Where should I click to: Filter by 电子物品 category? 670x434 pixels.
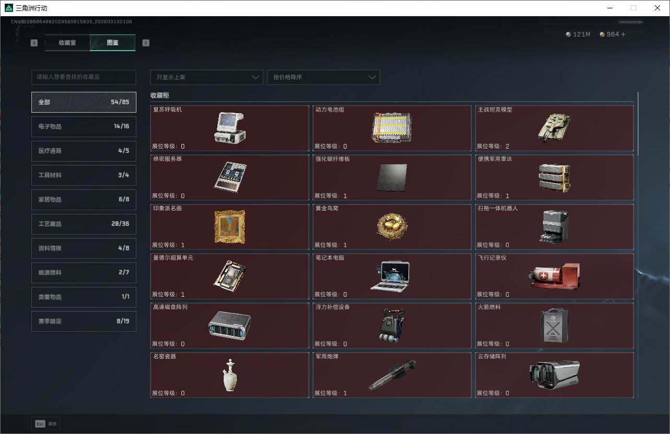click(84, 126)
